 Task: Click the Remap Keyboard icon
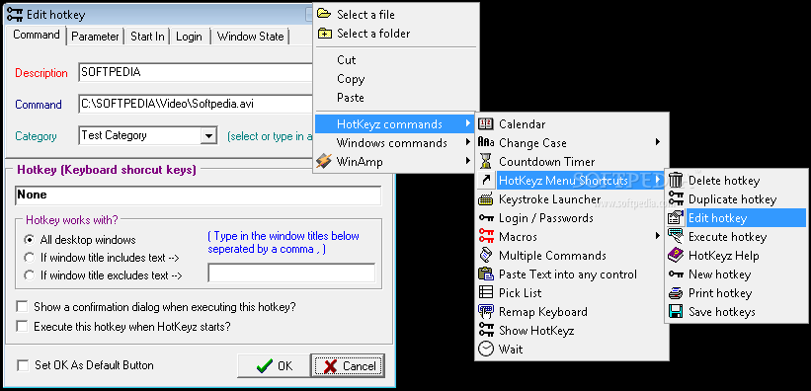(x=486, y=311)
